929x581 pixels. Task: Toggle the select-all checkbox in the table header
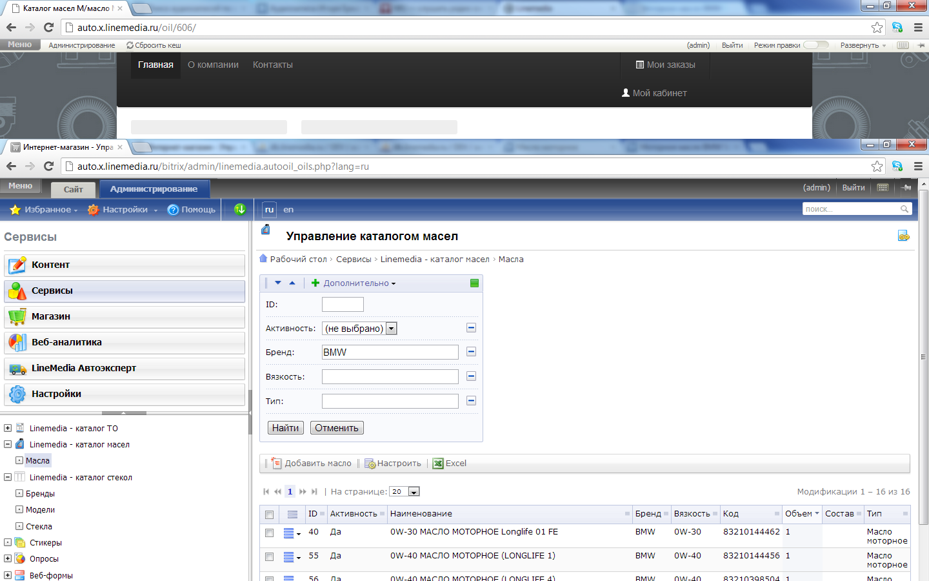(269, 514)
